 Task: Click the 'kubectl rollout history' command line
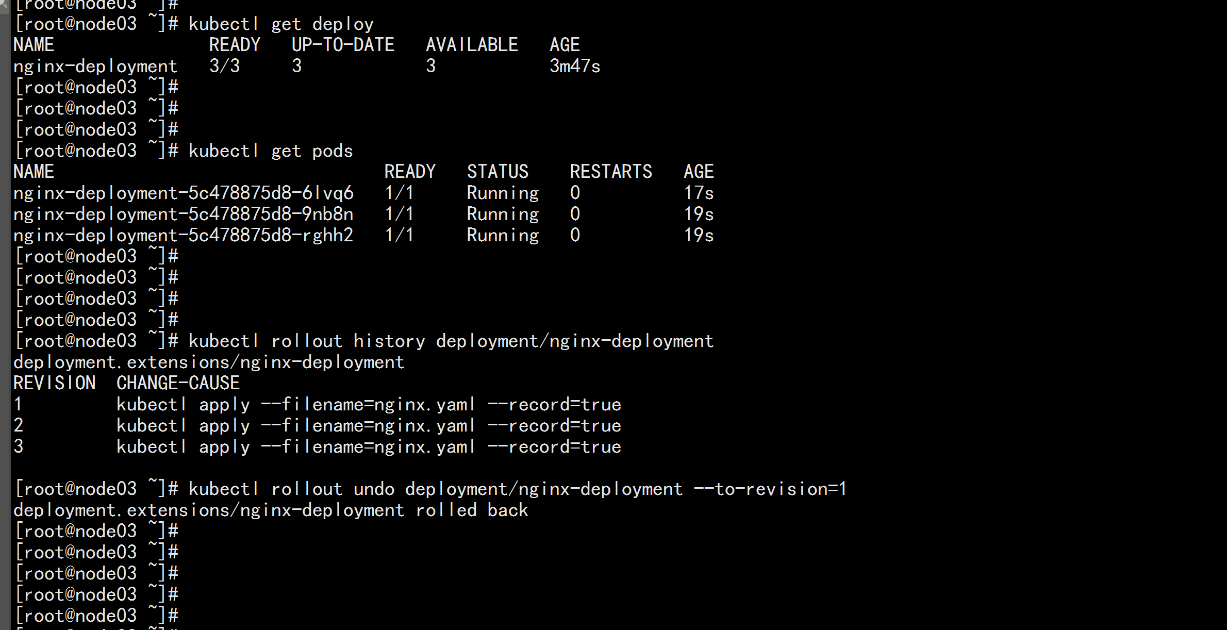pos(451,341)
